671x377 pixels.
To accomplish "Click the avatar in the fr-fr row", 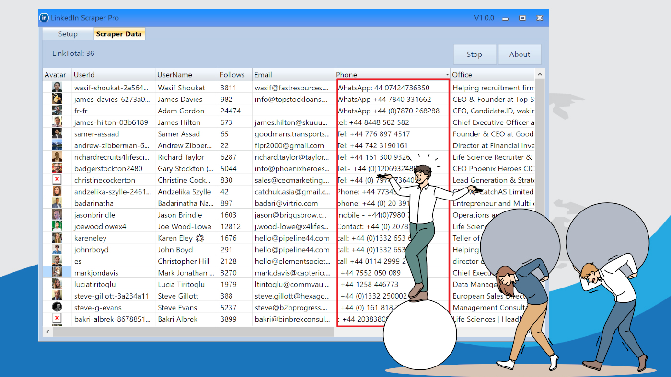I will click(57, 111).
